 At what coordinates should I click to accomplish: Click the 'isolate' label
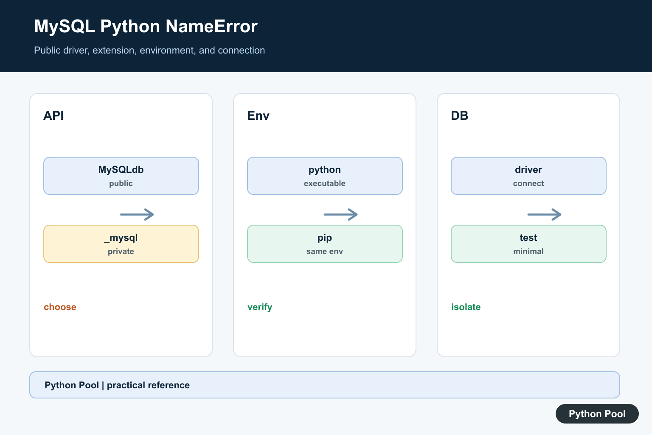[x=466, y=307]
